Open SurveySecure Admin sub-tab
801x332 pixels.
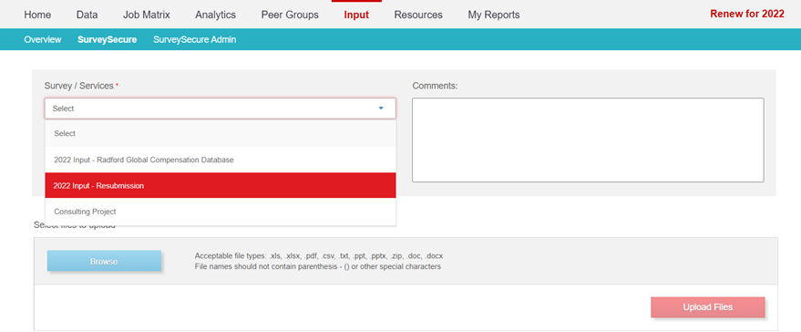[195, 39]
